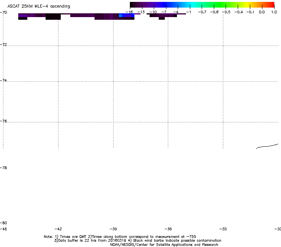Image resolution: width=281 pixels, height=247 pixels.
Task: Click the colorbar label '-0.6'
Action: (x=214, y=12)
